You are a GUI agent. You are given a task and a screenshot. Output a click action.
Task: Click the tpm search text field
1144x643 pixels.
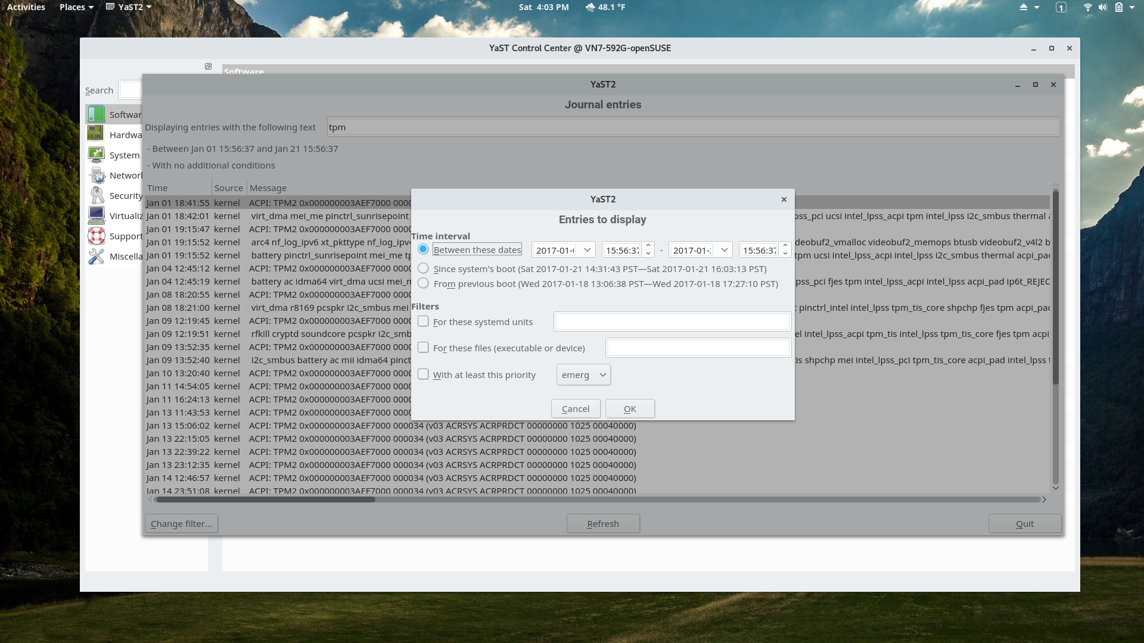(x=694, y=127)
